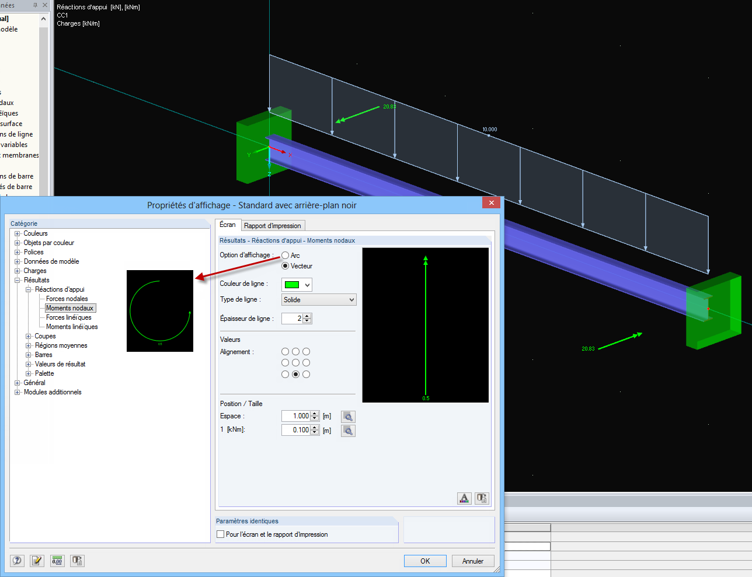The height and width of the screenshot is (577, 752).
Task: Decrease the 1 [kNm] scale value
Action: pyautogui.click(x=315, y=432)
